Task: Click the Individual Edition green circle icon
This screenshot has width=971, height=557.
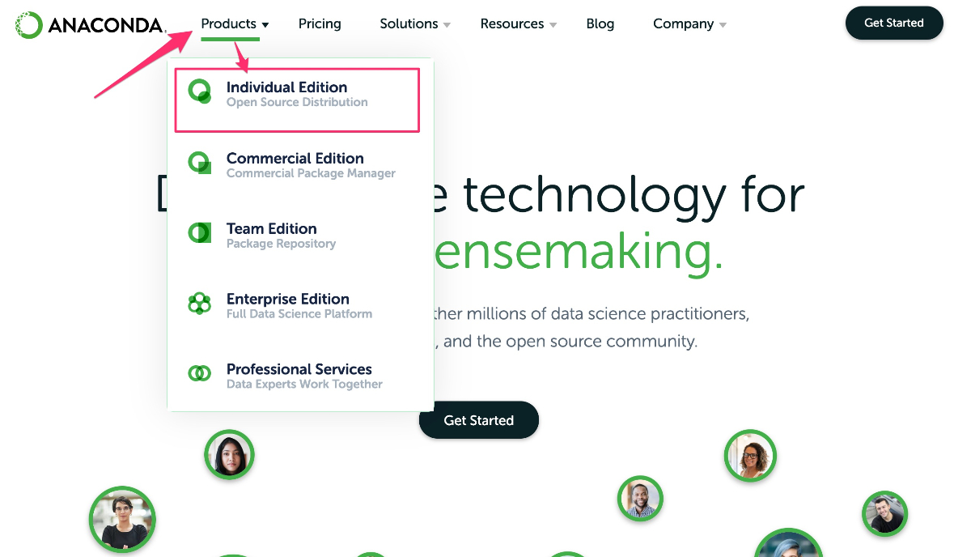Action: [x=200, y=92]
